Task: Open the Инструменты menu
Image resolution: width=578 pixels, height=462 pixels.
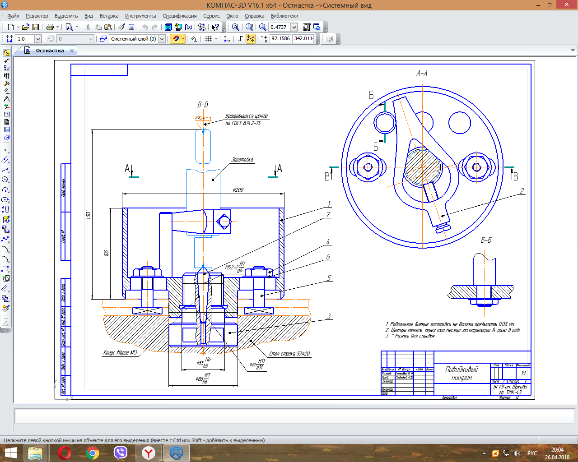Action: pos(140,16)
